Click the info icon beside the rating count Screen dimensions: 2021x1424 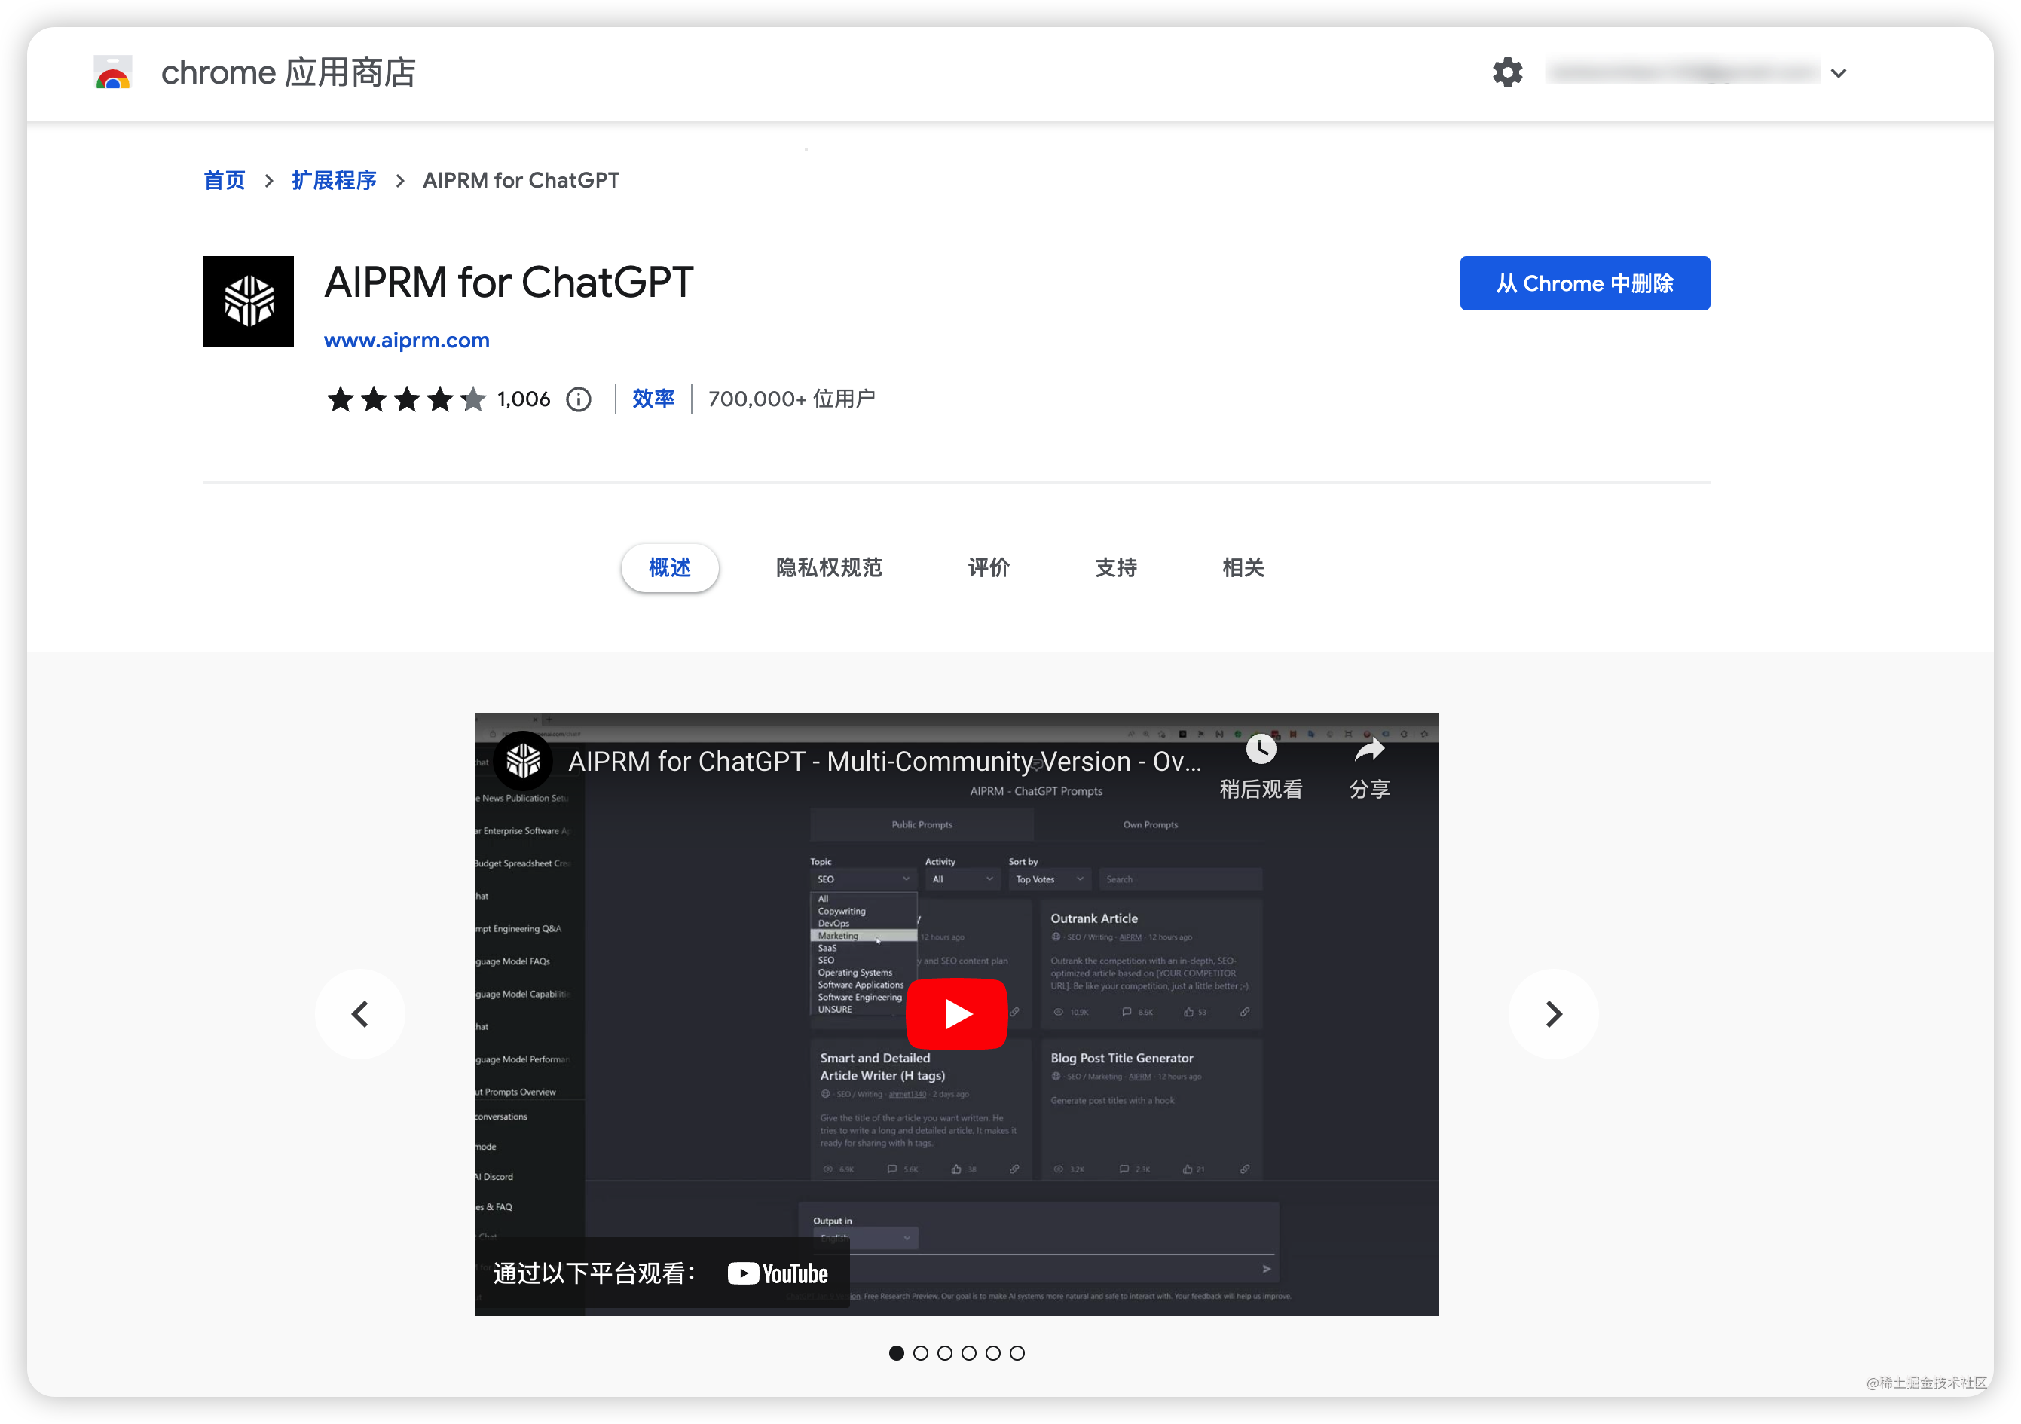coord(578,399)
